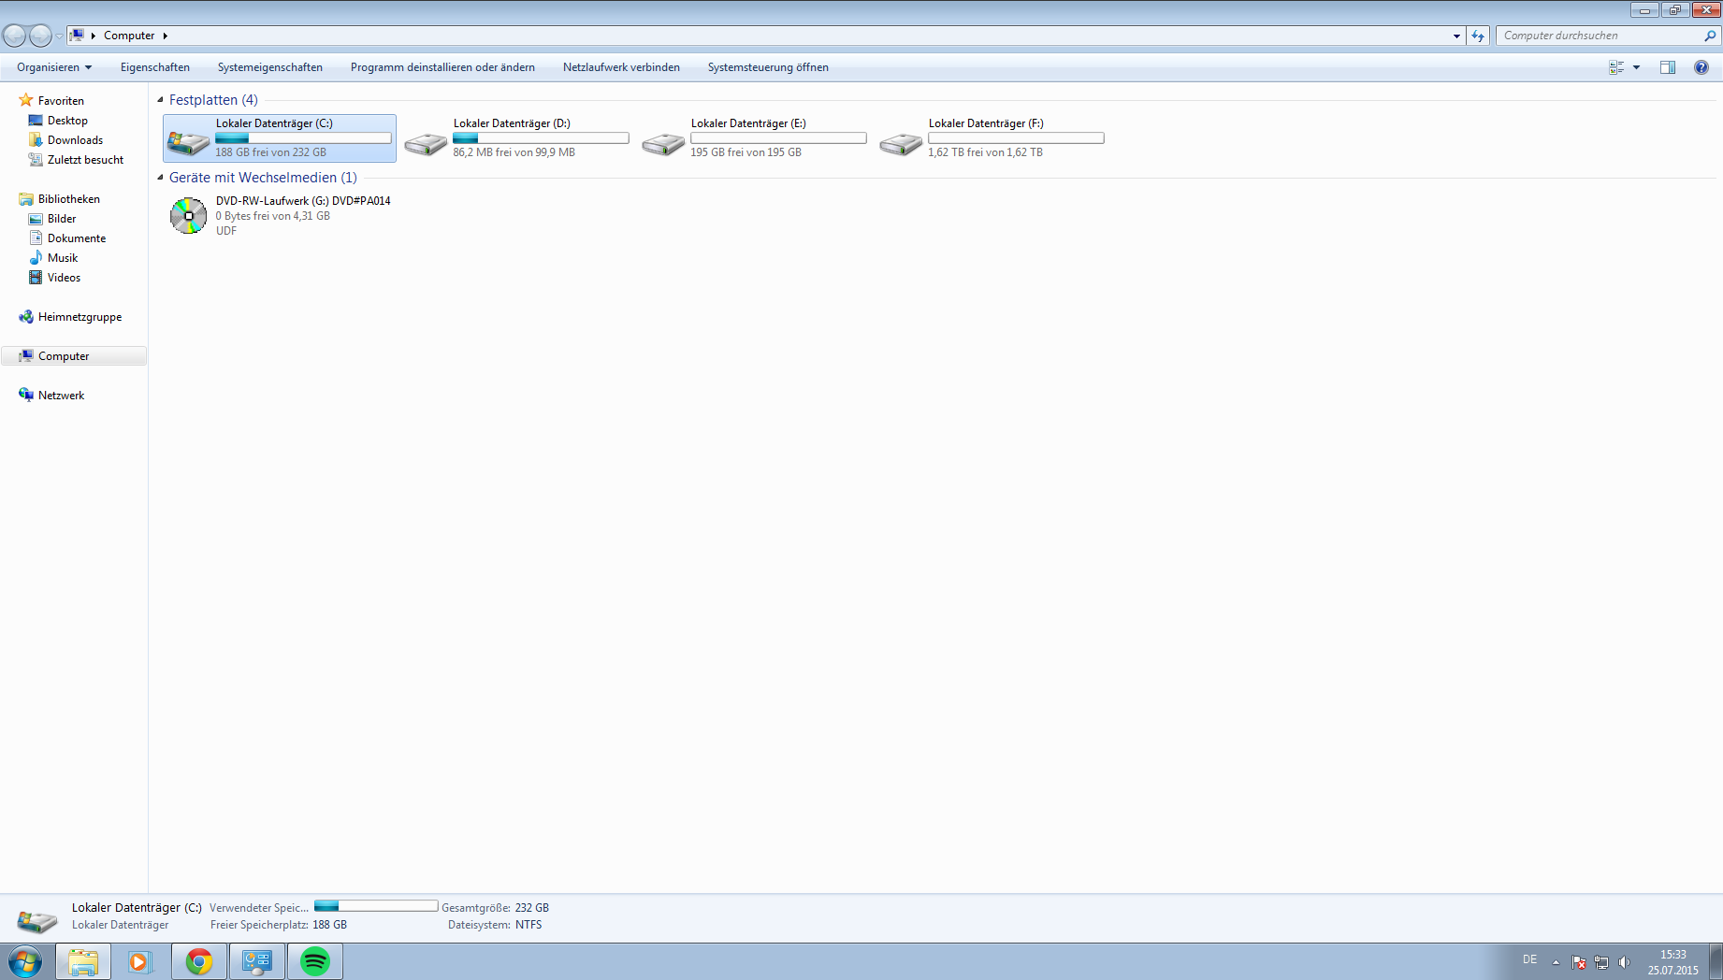Viewport: 1723px width, 980px height.
Task: Open Desktop in Favoriten
Action: 67,121
